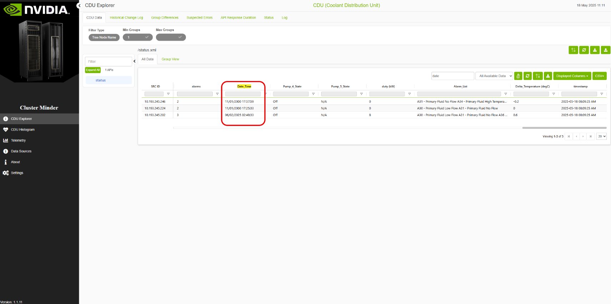Image resolution: width=611 pixels, height=304 pixels.
Task: Focus the SRC ID column filter field
Action: [154, 94]
